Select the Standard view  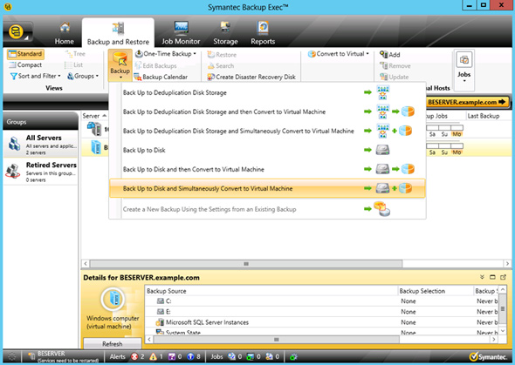tap(25, 54)
